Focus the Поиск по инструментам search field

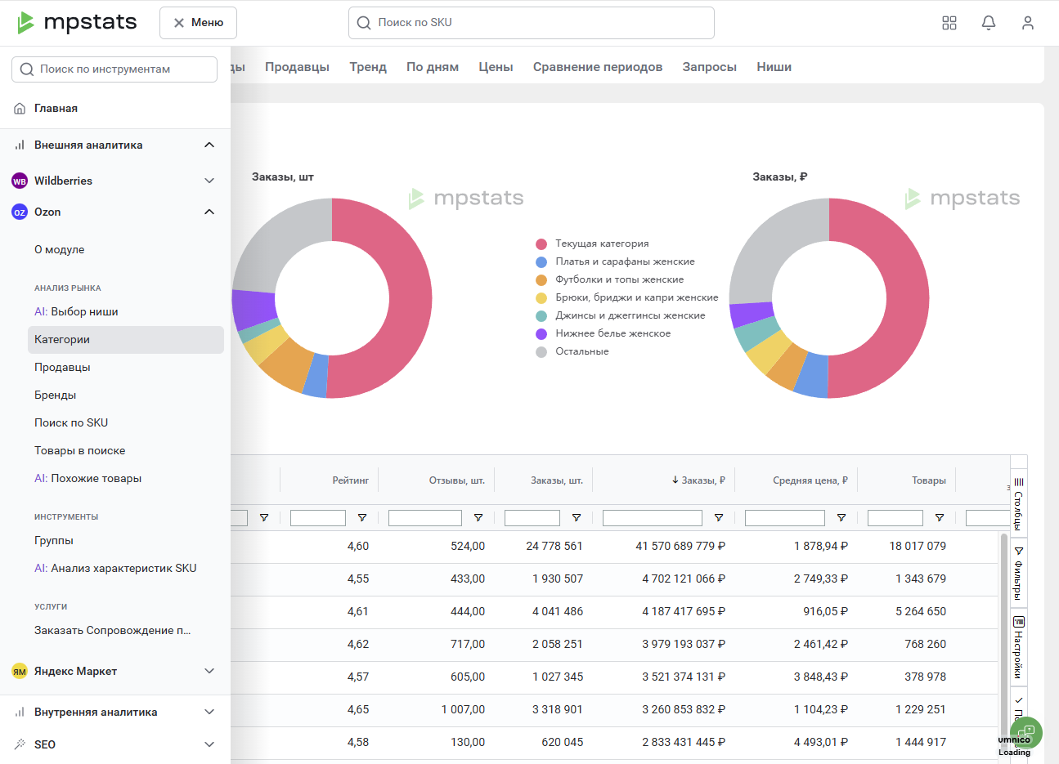click(x=114, y=69)
